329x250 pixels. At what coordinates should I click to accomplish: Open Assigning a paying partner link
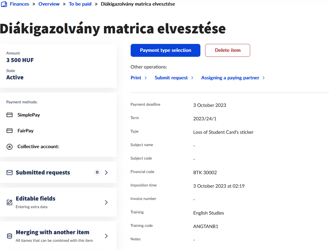(230, 78)
